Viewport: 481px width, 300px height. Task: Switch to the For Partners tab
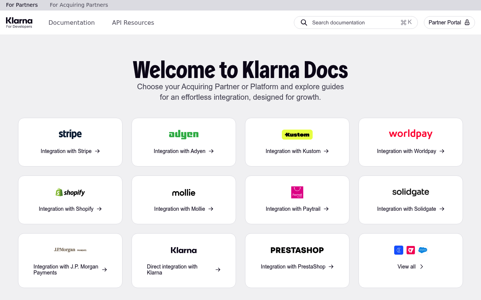pyautogui.click(x=22, y=5)
